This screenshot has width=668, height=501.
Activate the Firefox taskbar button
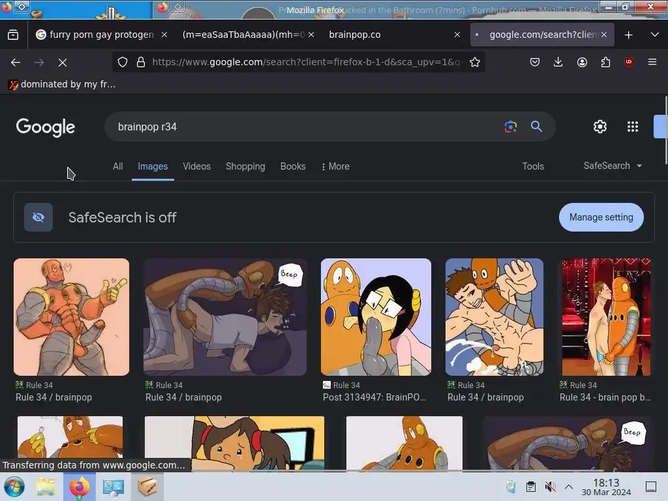coord(79,487)
